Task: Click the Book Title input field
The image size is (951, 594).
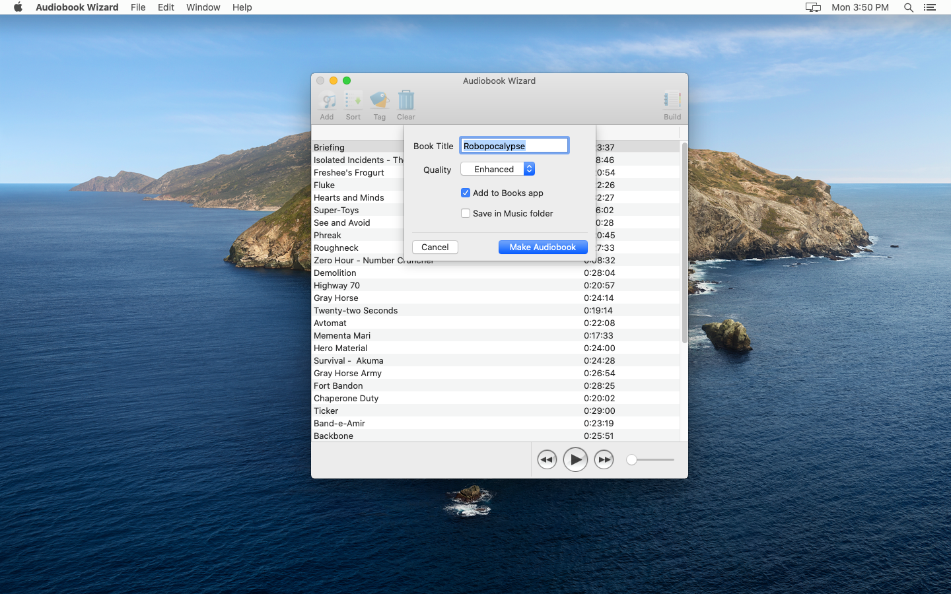Action: (514, 146)
